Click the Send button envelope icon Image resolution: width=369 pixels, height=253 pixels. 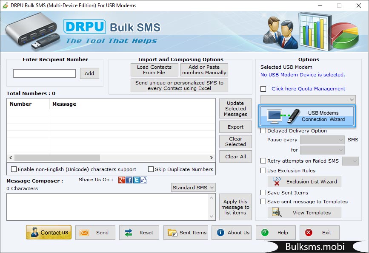84,233
